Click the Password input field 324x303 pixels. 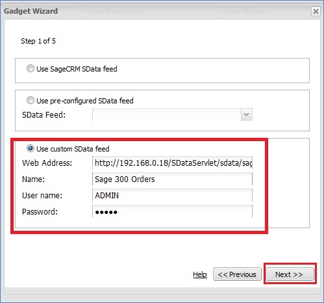click(172, 211)
